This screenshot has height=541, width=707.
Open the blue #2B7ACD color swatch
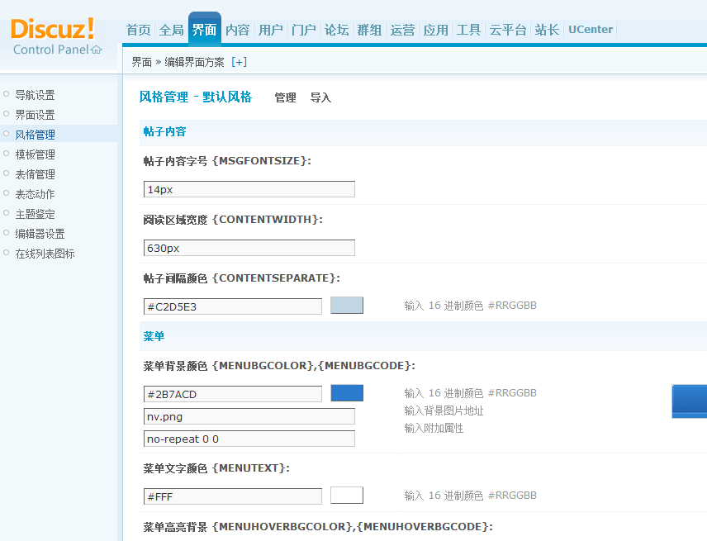(346, 393)
